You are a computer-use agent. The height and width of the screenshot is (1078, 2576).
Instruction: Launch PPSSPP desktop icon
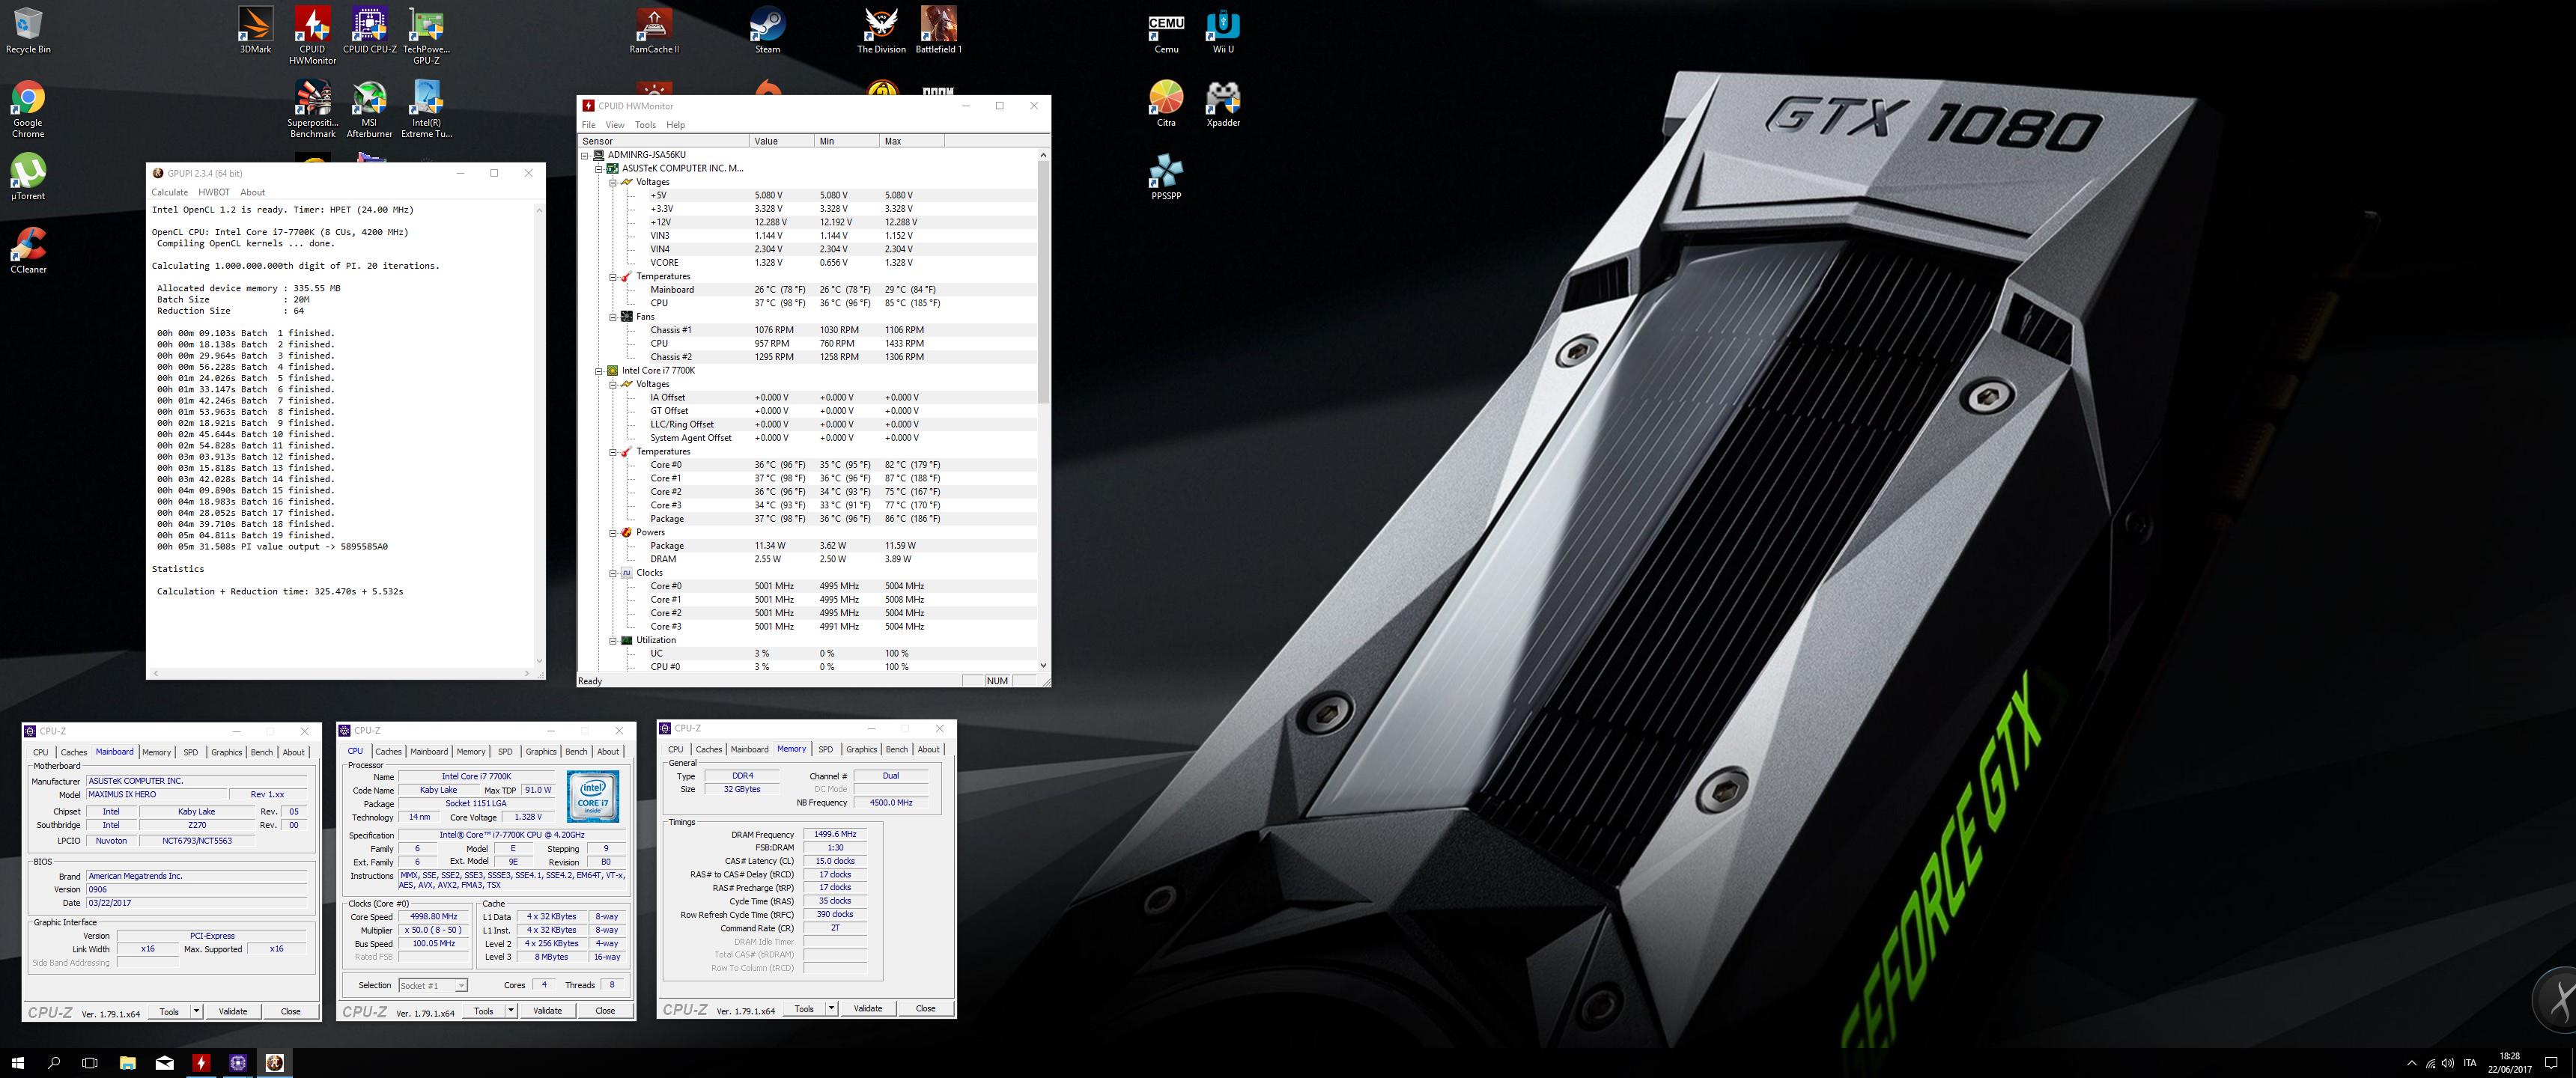1166,177
